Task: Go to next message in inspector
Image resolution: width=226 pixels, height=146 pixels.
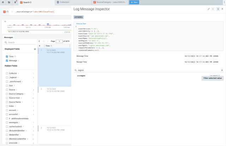Action: tap(218, 9)
